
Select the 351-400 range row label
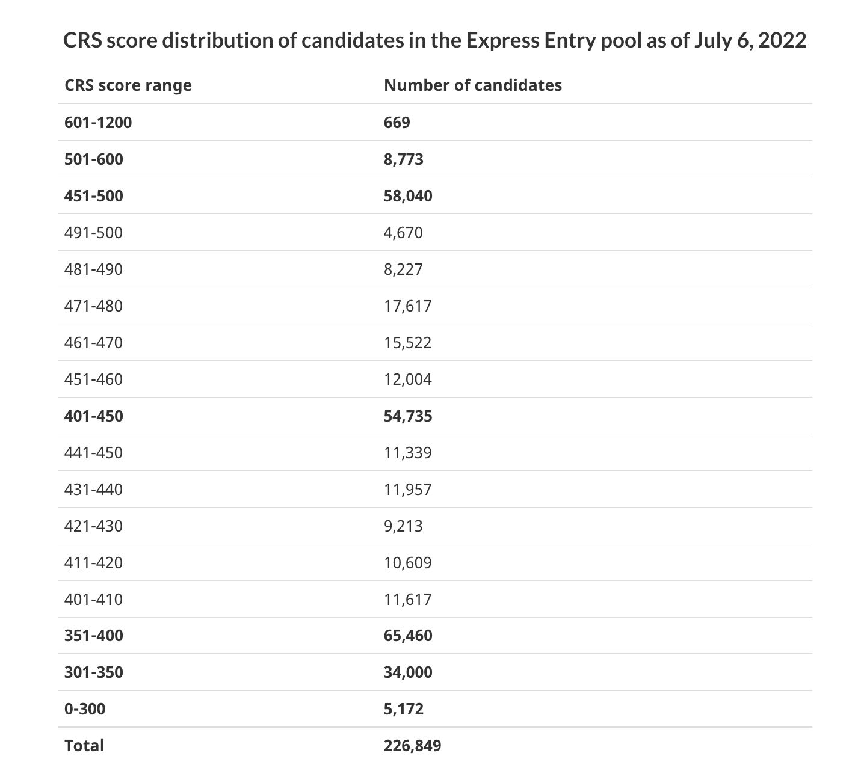click(x=94, y=636)
